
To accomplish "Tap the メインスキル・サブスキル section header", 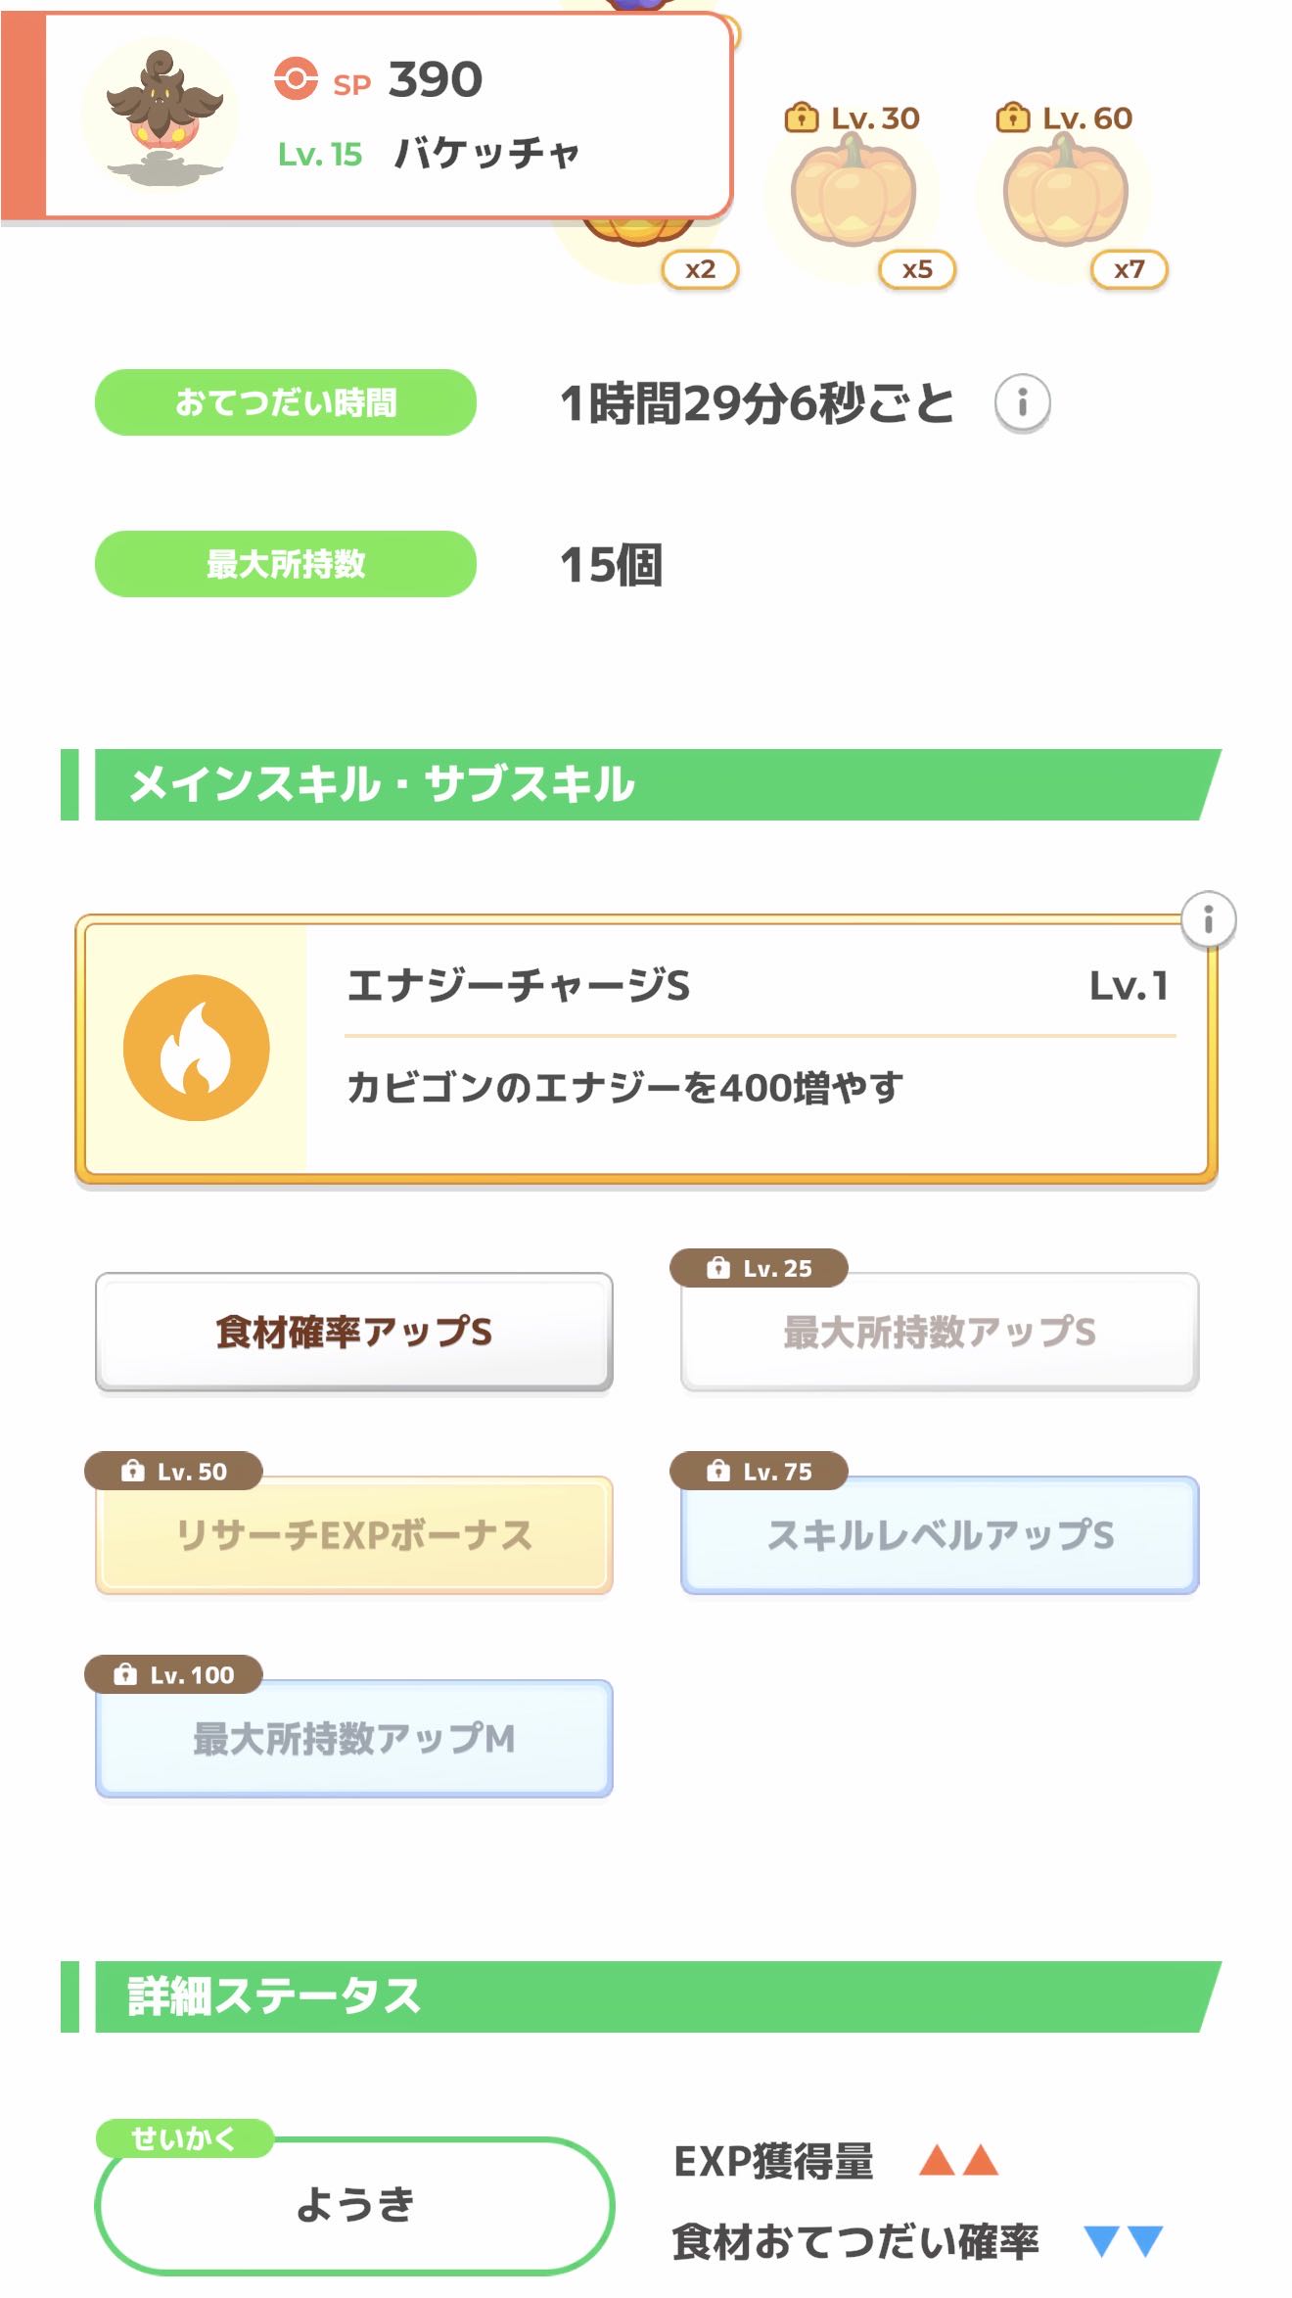I will (x=641, y=784).
